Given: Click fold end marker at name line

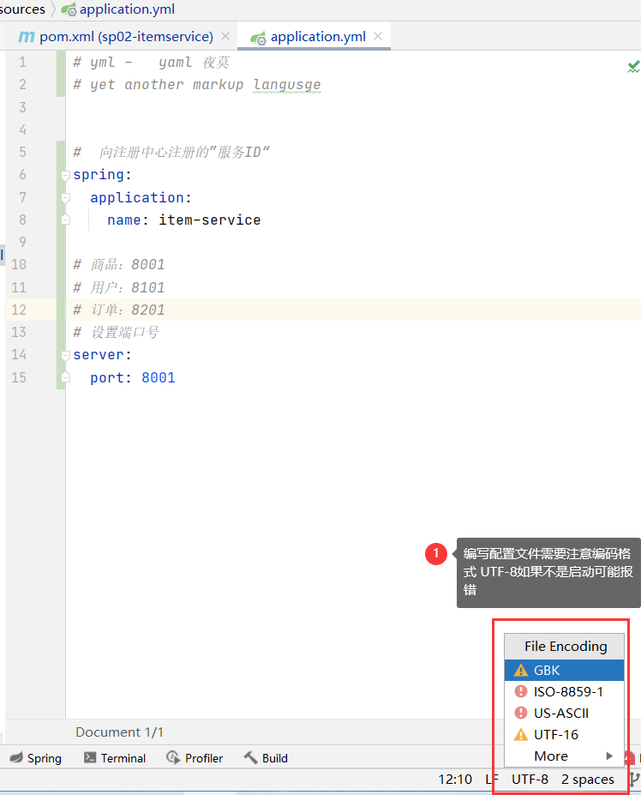Looking at the screenshot, I should point(65,220).
